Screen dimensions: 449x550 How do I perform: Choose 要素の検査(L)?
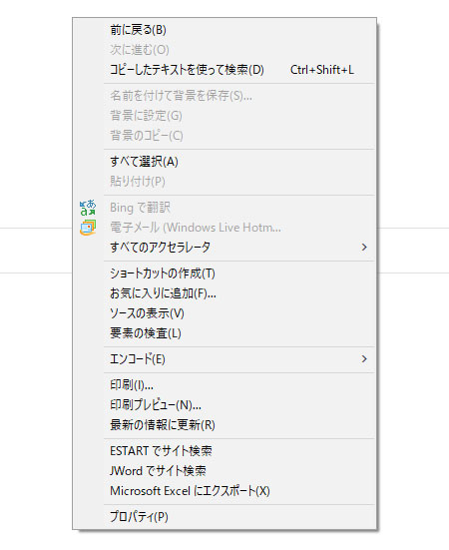coord(224,333)
